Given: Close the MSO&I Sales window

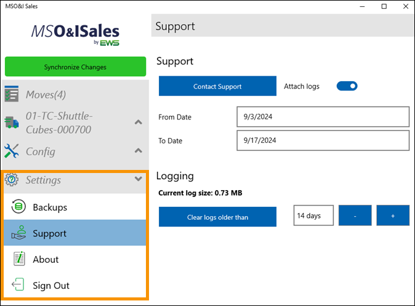Looking at the screenshot, I should tap(406, 6).
